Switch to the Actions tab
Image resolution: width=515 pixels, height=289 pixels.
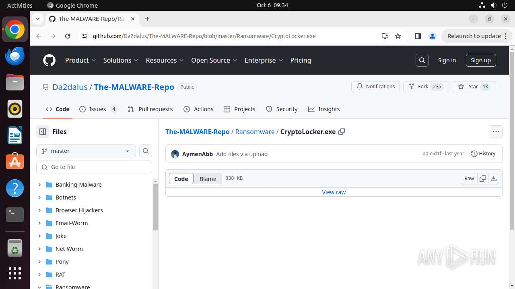[198, 109]
